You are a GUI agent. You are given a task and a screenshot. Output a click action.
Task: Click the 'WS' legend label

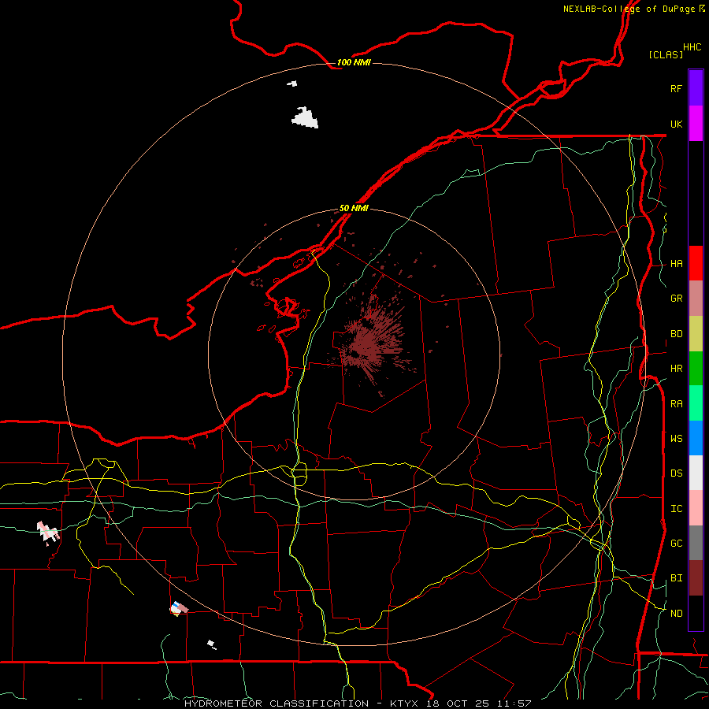677,438
